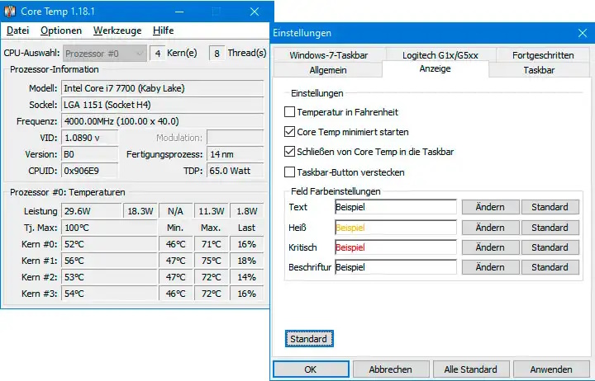
Task: Uncheck Core Temp minimiert starten
Action: pyautogui.click(x=289, y=132)
